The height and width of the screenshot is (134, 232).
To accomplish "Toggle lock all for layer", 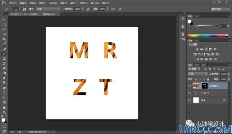I will (x=208, y=79).
